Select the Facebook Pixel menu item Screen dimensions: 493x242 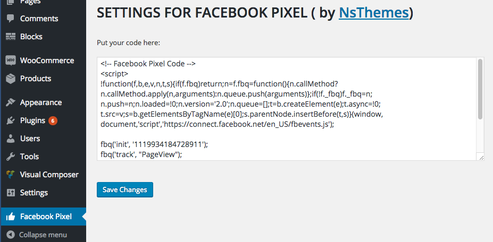44,217
